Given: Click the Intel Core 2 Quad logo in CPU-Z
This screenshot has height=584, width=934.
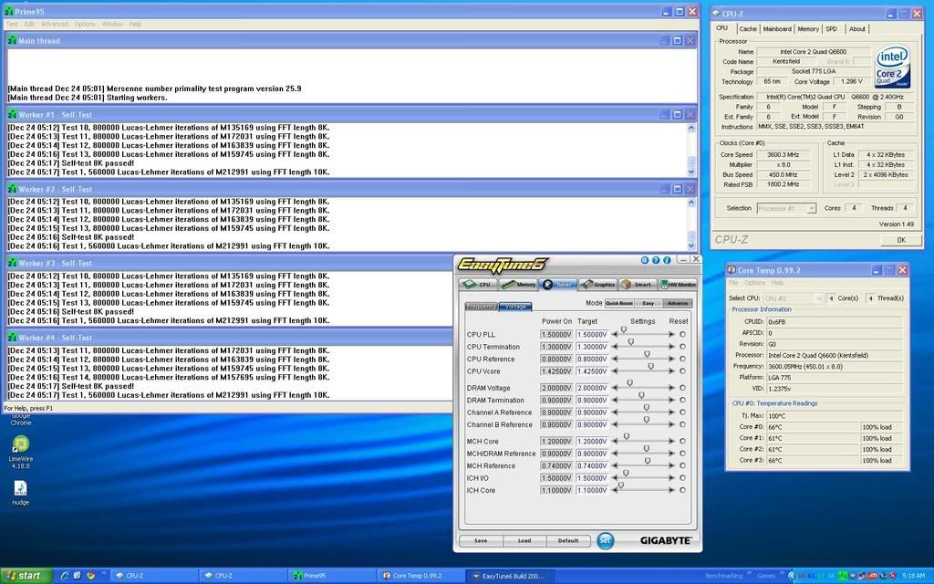Looking at the screenshot, I should point(892,67).
